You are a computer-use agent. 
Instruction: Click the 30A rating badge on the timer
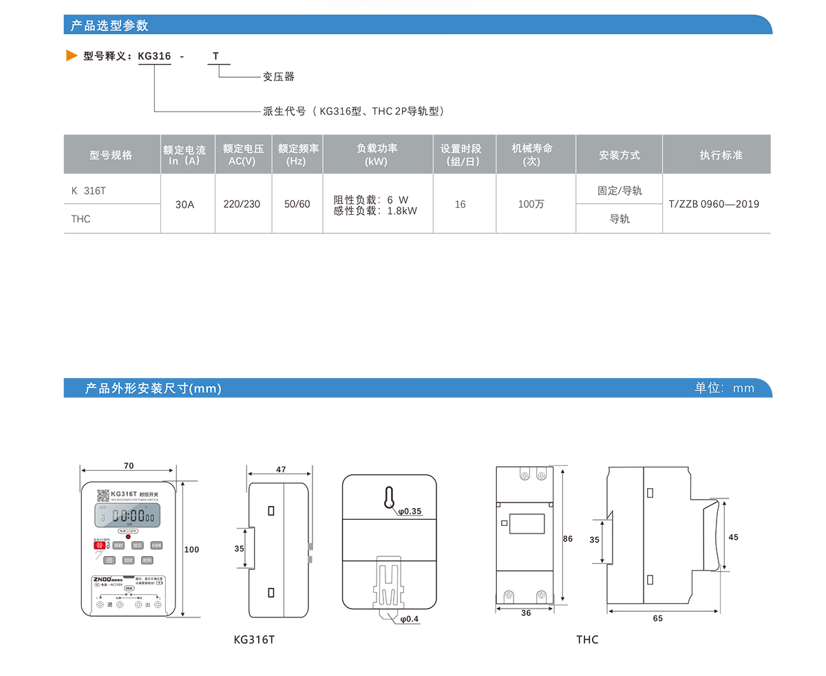(x=129, y=589)
